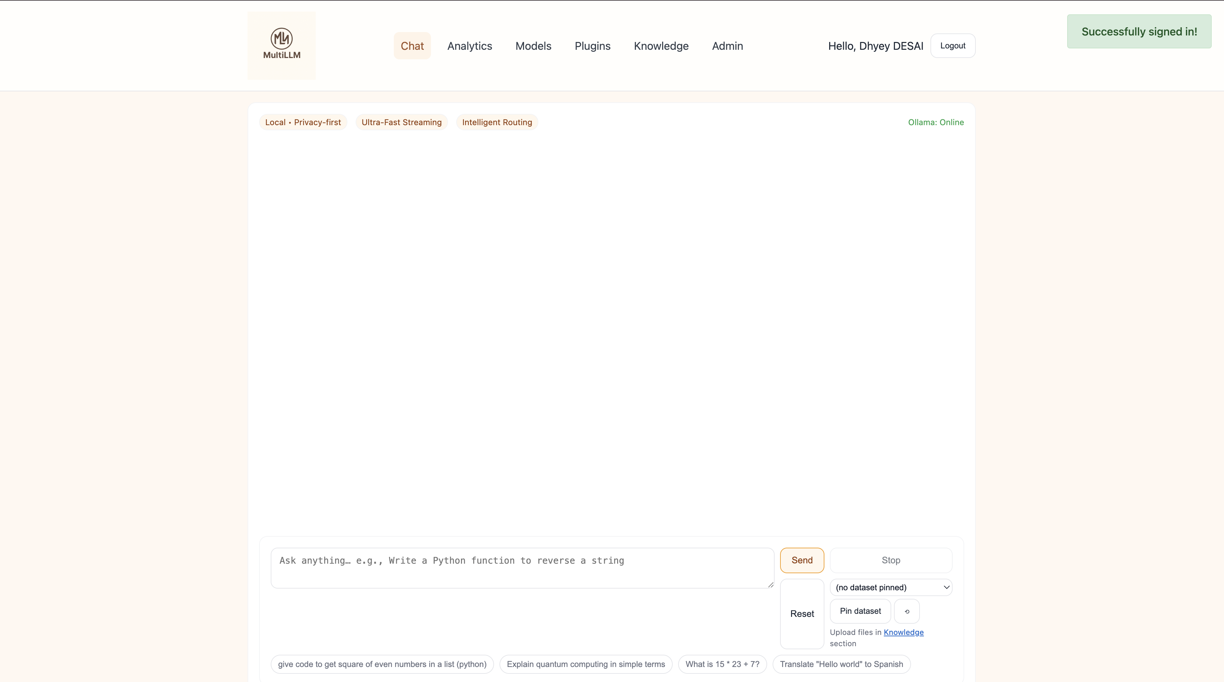Open the Chat tab
1224x682 pixels.
point(412,46)
